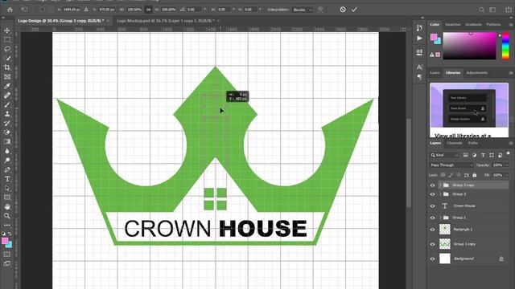The width and height of the screenshot is (515, 289).
Task: Select the Healing Brush tool
Action: 7,96
